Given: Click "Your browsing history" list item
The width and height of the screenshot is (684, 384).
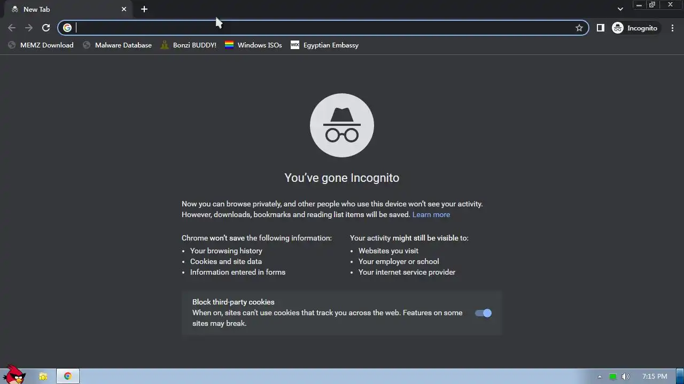Looking at the screenshot, I should 226,251.
